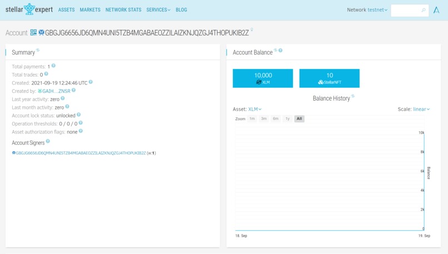Open help icon for Asset authorization flags
The width and height of the screenshot is (448, 254).
pos(81,131)
